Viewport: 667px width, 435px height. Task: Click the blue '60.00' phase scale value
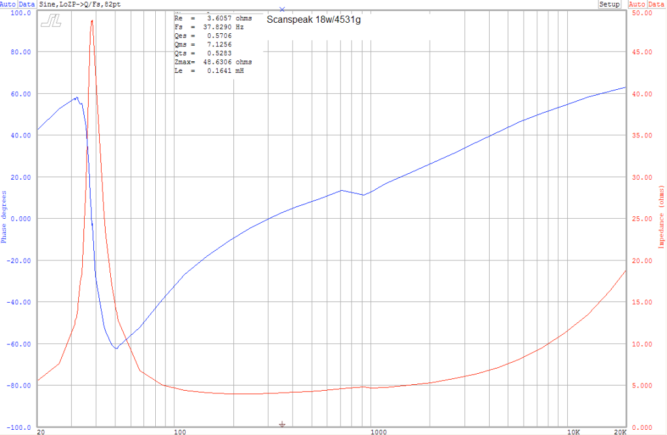(x=21, y=94)
